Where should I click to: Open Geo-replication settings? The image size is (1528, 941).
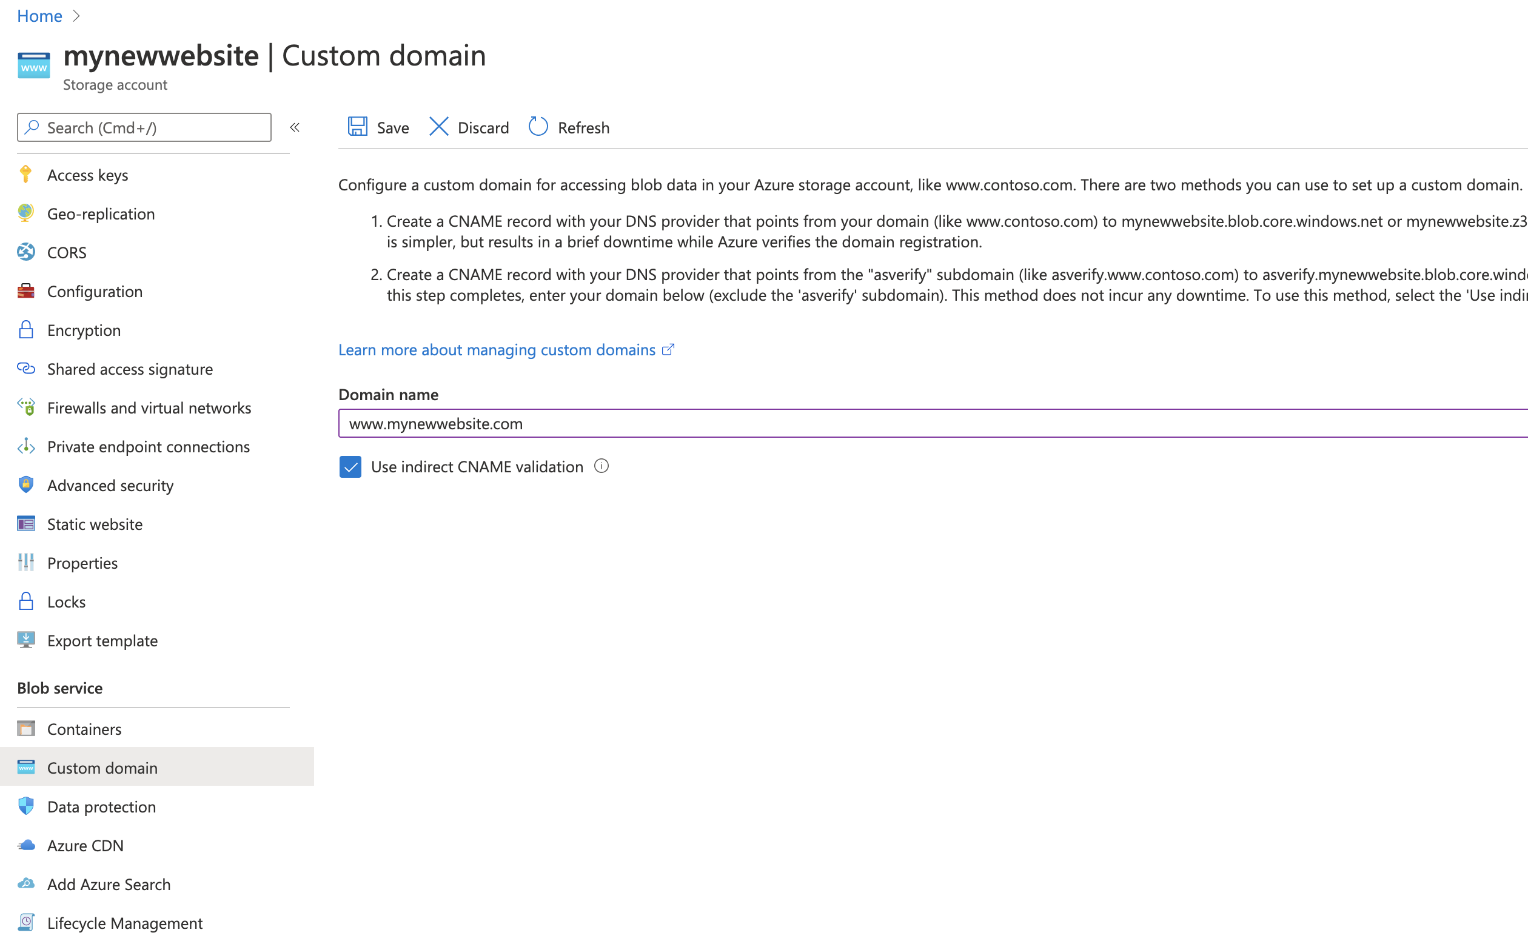click(x=101, y=213)
